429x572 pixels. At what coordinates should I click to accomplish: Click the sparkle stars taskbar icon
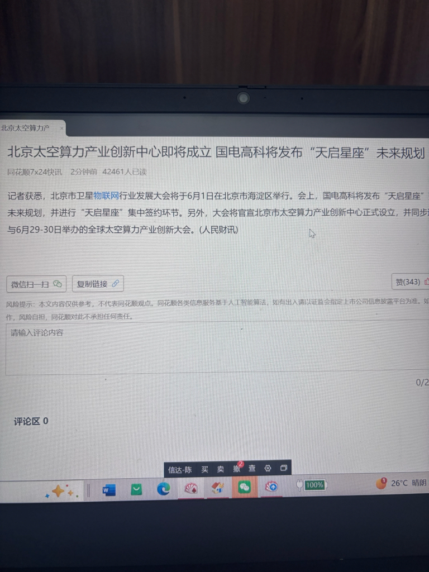coord(61,492)
